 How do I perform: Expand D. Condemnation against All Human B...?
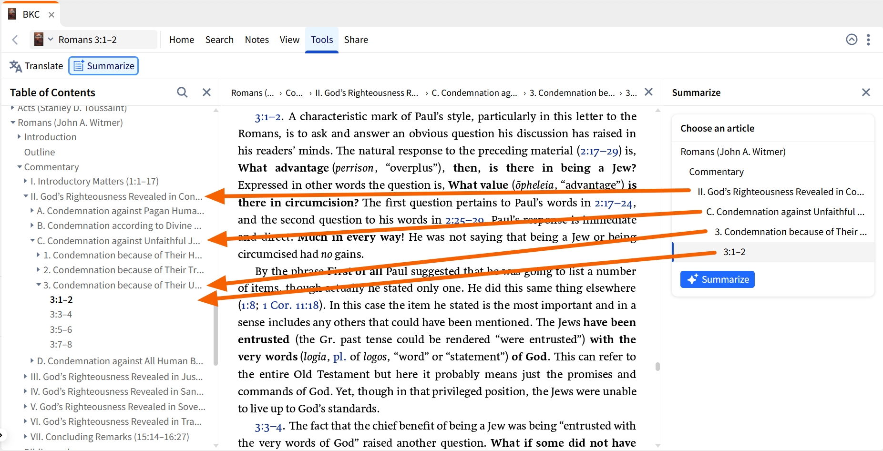(32, 361)
